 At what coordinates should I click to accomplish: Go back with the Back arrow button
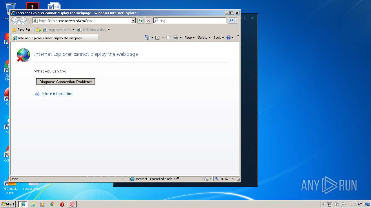(x=15, y=21)
